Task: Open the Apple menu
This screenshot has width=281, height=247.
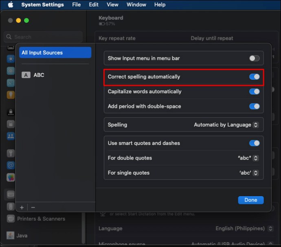Action: [11, 4]
